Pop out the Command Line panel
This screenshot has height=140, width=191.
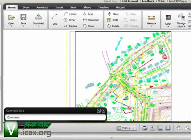point(99,111)
